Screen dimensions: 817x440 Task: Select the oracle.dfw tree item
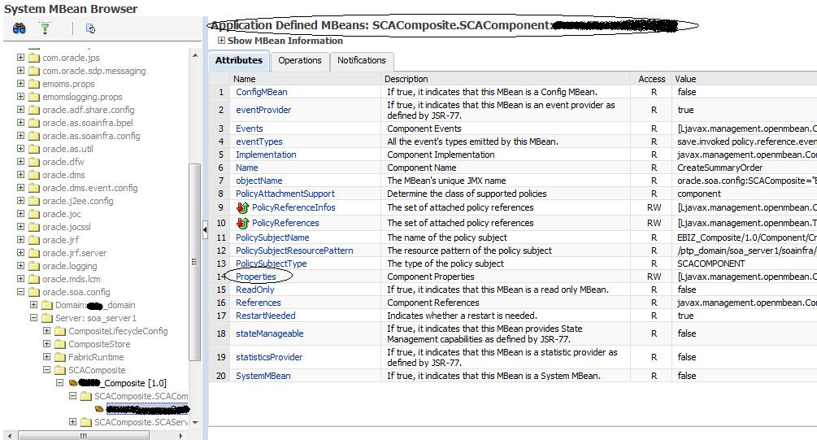tap(63, 162)
